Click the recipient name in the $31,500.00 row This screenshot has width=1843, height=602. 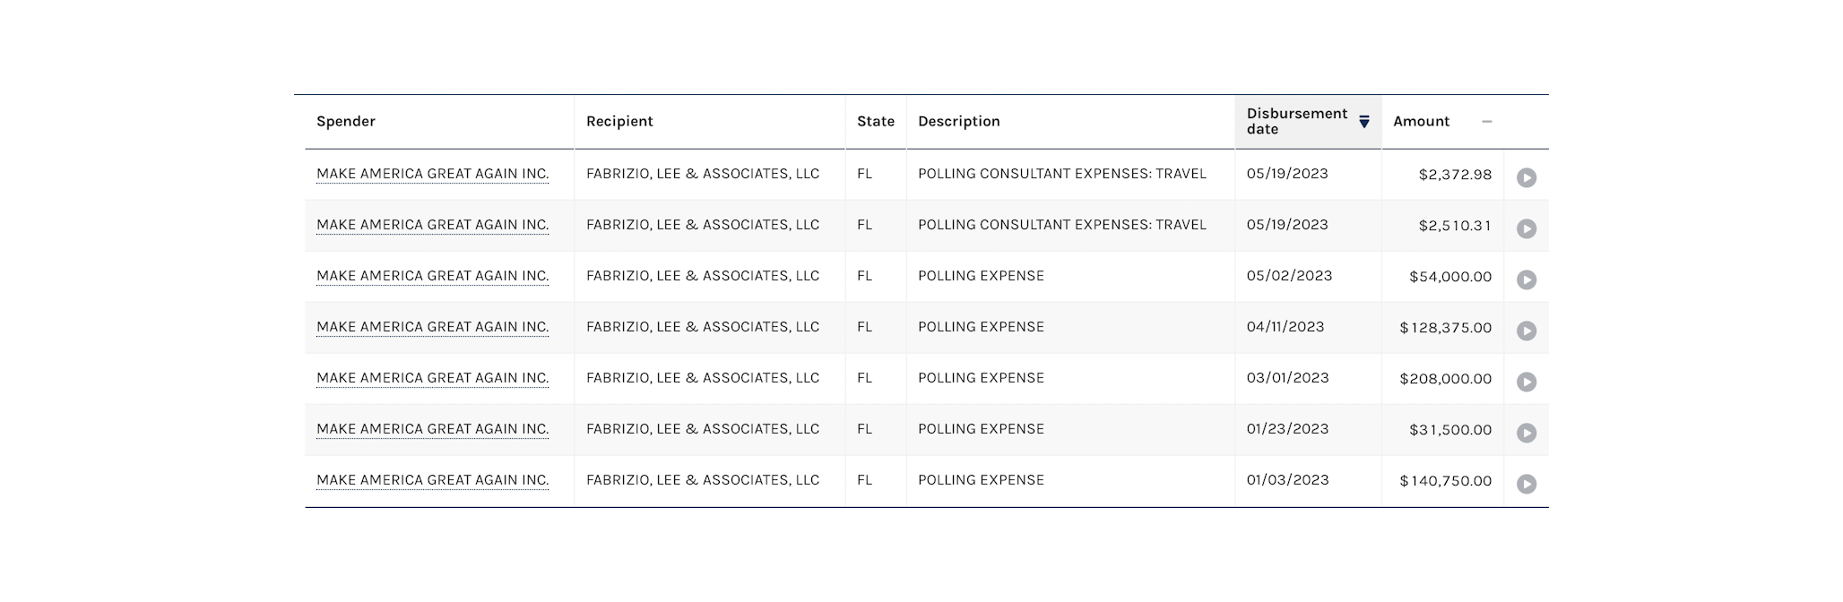(703, 429)
